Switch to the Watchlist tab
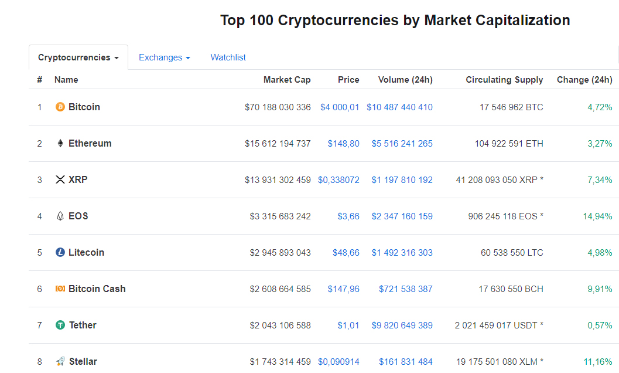Viewport: 619px width, 373px height. [228, 57]
